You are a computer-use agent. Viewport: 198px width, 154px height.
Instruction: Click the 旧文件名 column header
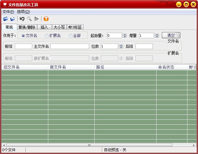click(25, 67)
